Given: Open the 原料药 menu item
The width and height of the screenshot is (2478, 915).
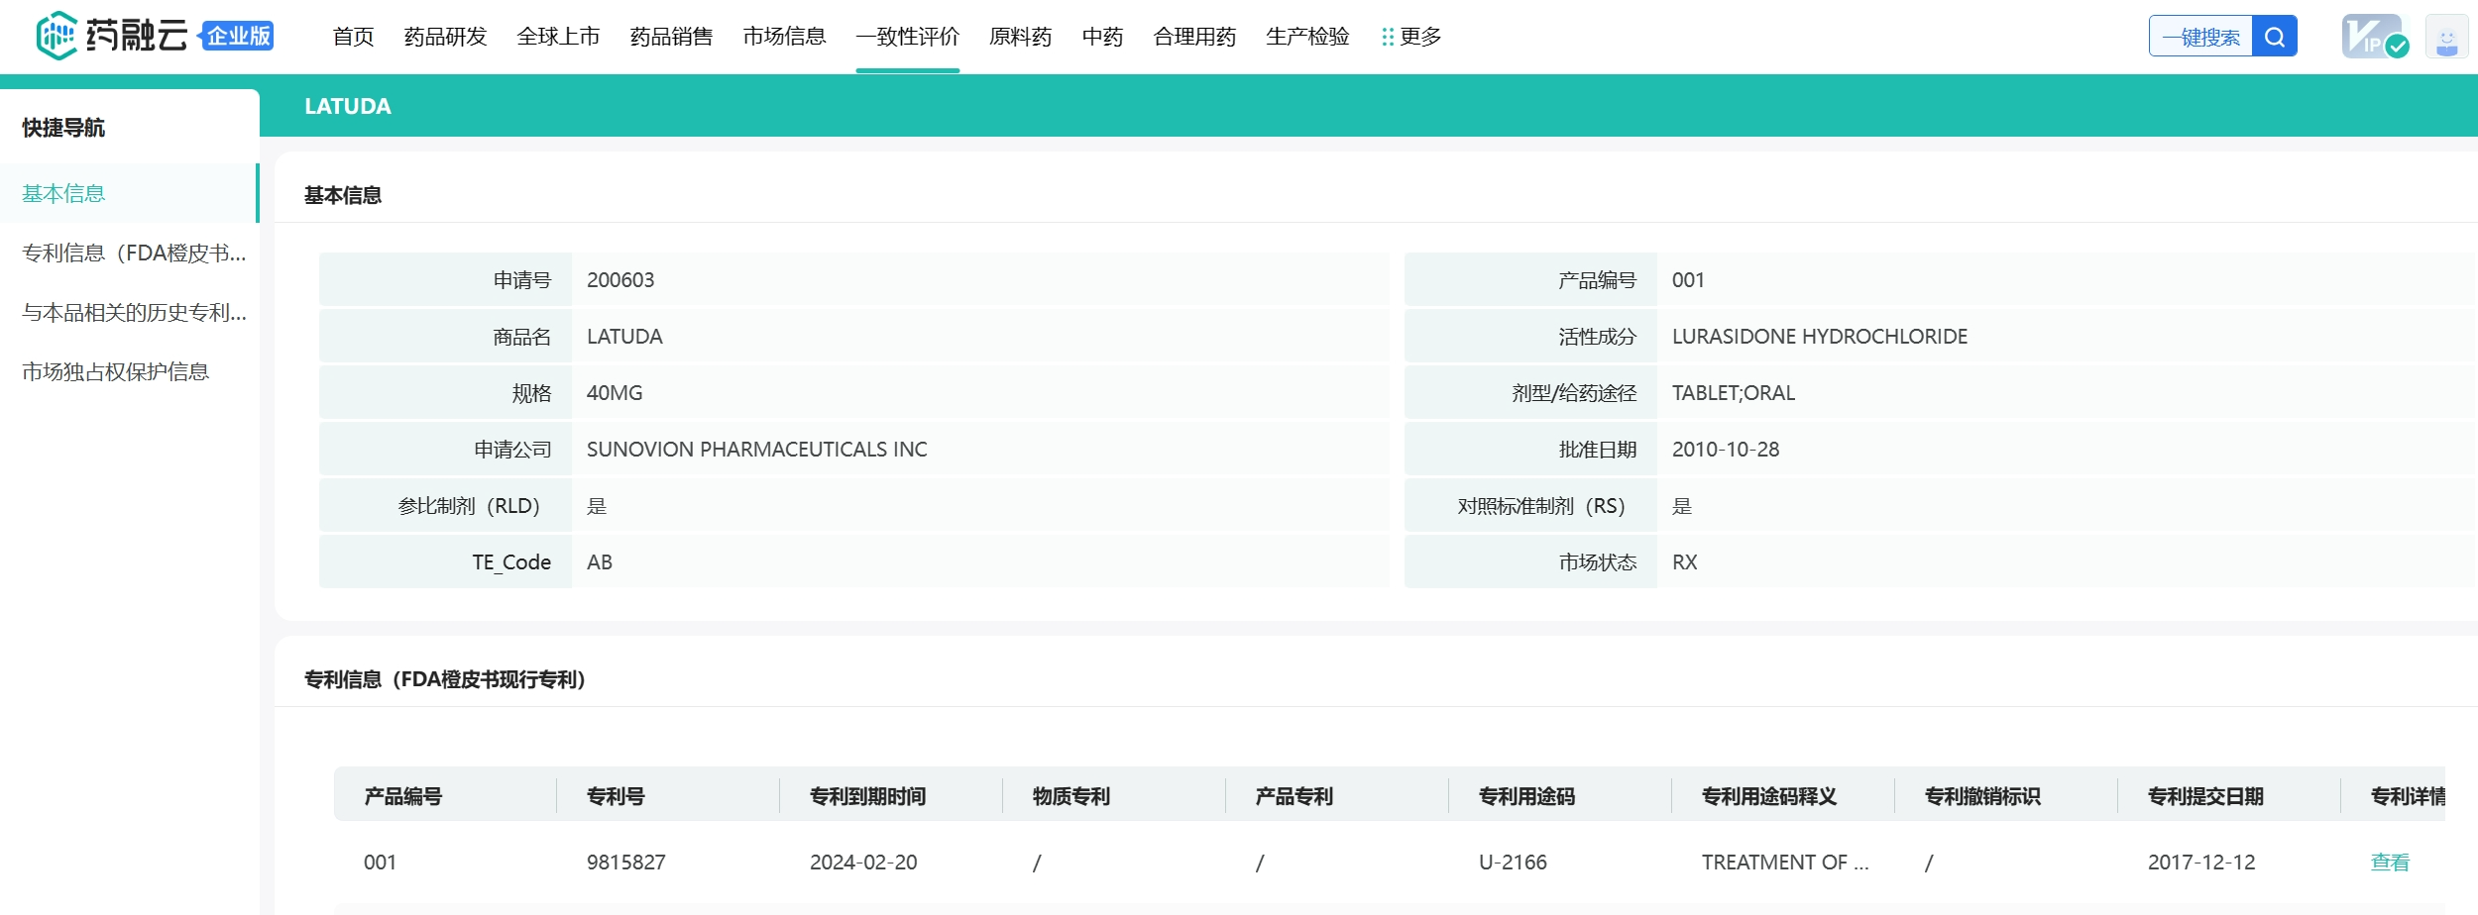Looking at the screenshot, I should 1020,37.
